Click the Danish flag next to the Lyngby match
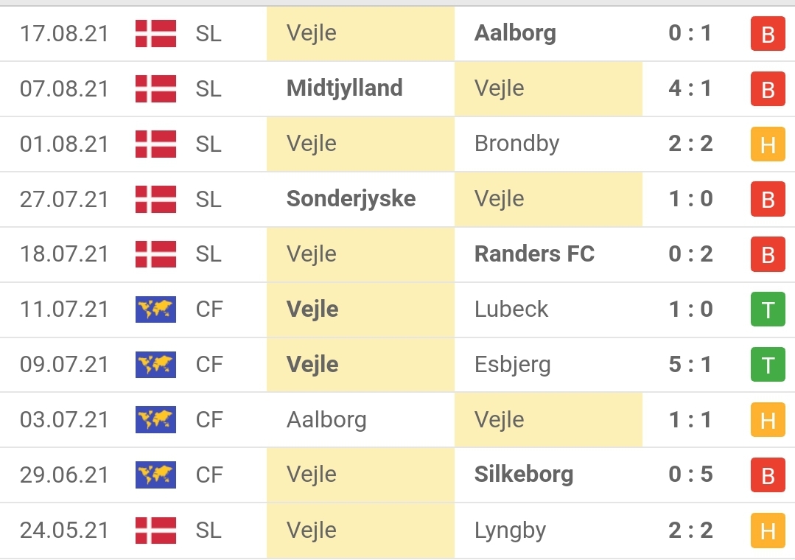Viewport: 795px width, 560px height. 155,530
